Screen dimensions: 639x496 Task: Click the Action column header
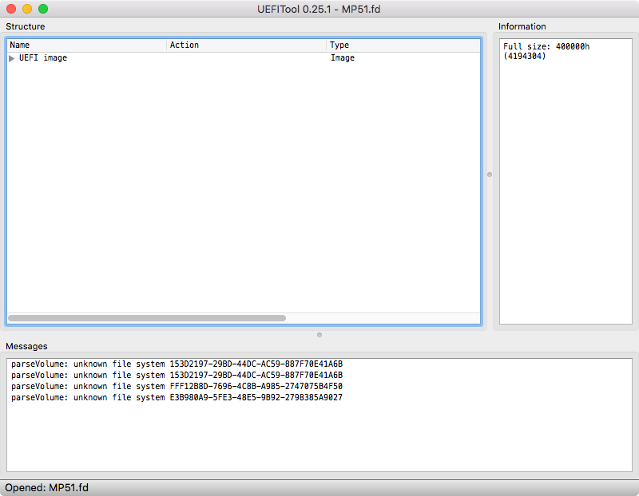pos(246,45)
